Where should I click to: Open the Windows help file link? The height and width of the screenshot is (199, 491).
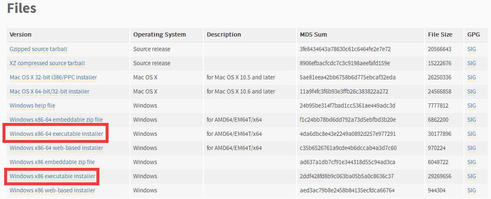coord(32,106)
